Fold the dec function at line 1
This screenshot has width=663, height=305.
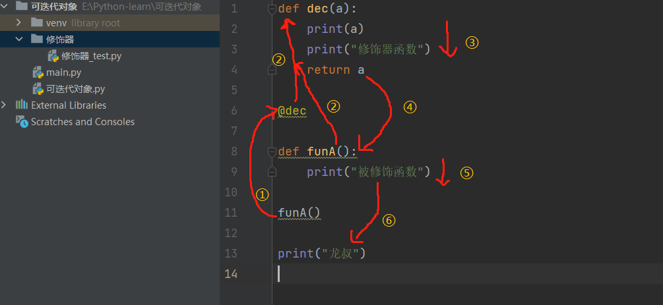click(272, 9)
